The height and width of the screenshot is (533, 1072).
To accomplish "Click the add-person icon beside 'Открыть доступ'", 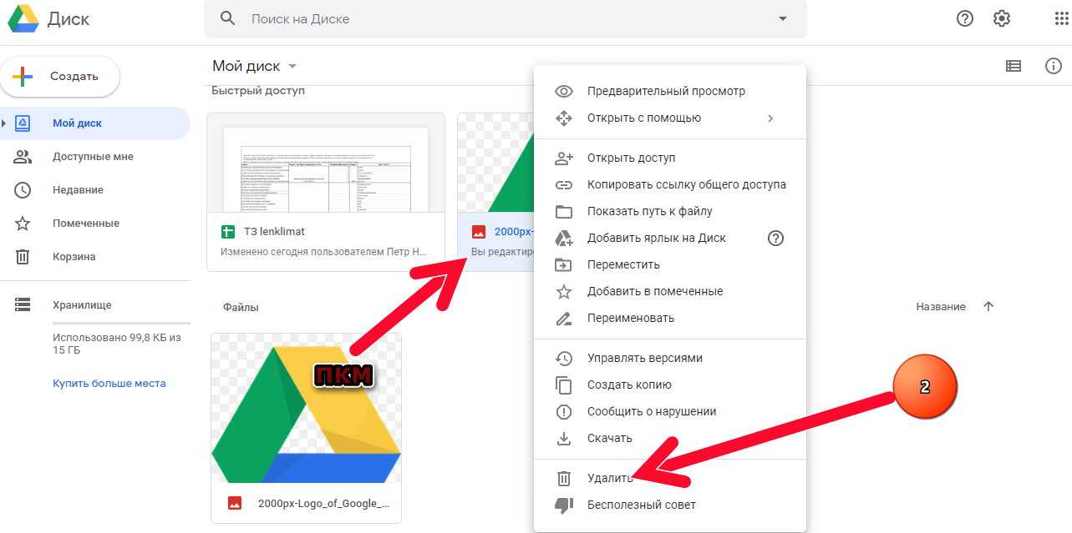I will (564, 158).
